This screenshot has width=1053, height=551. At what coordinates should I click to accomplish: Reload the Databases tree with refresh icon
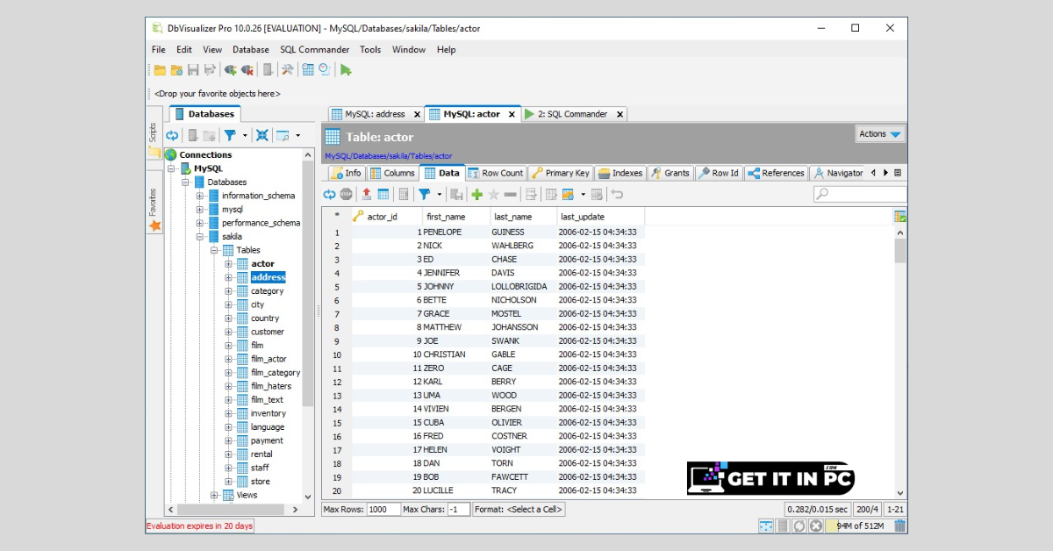pos(172,136)
